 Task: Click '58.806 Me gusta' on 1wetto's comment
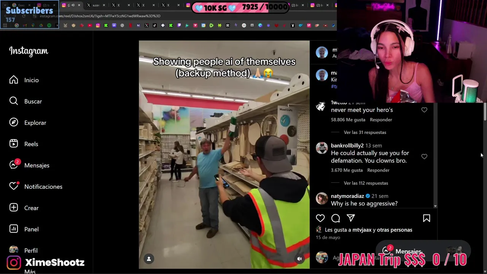(348, 119)
